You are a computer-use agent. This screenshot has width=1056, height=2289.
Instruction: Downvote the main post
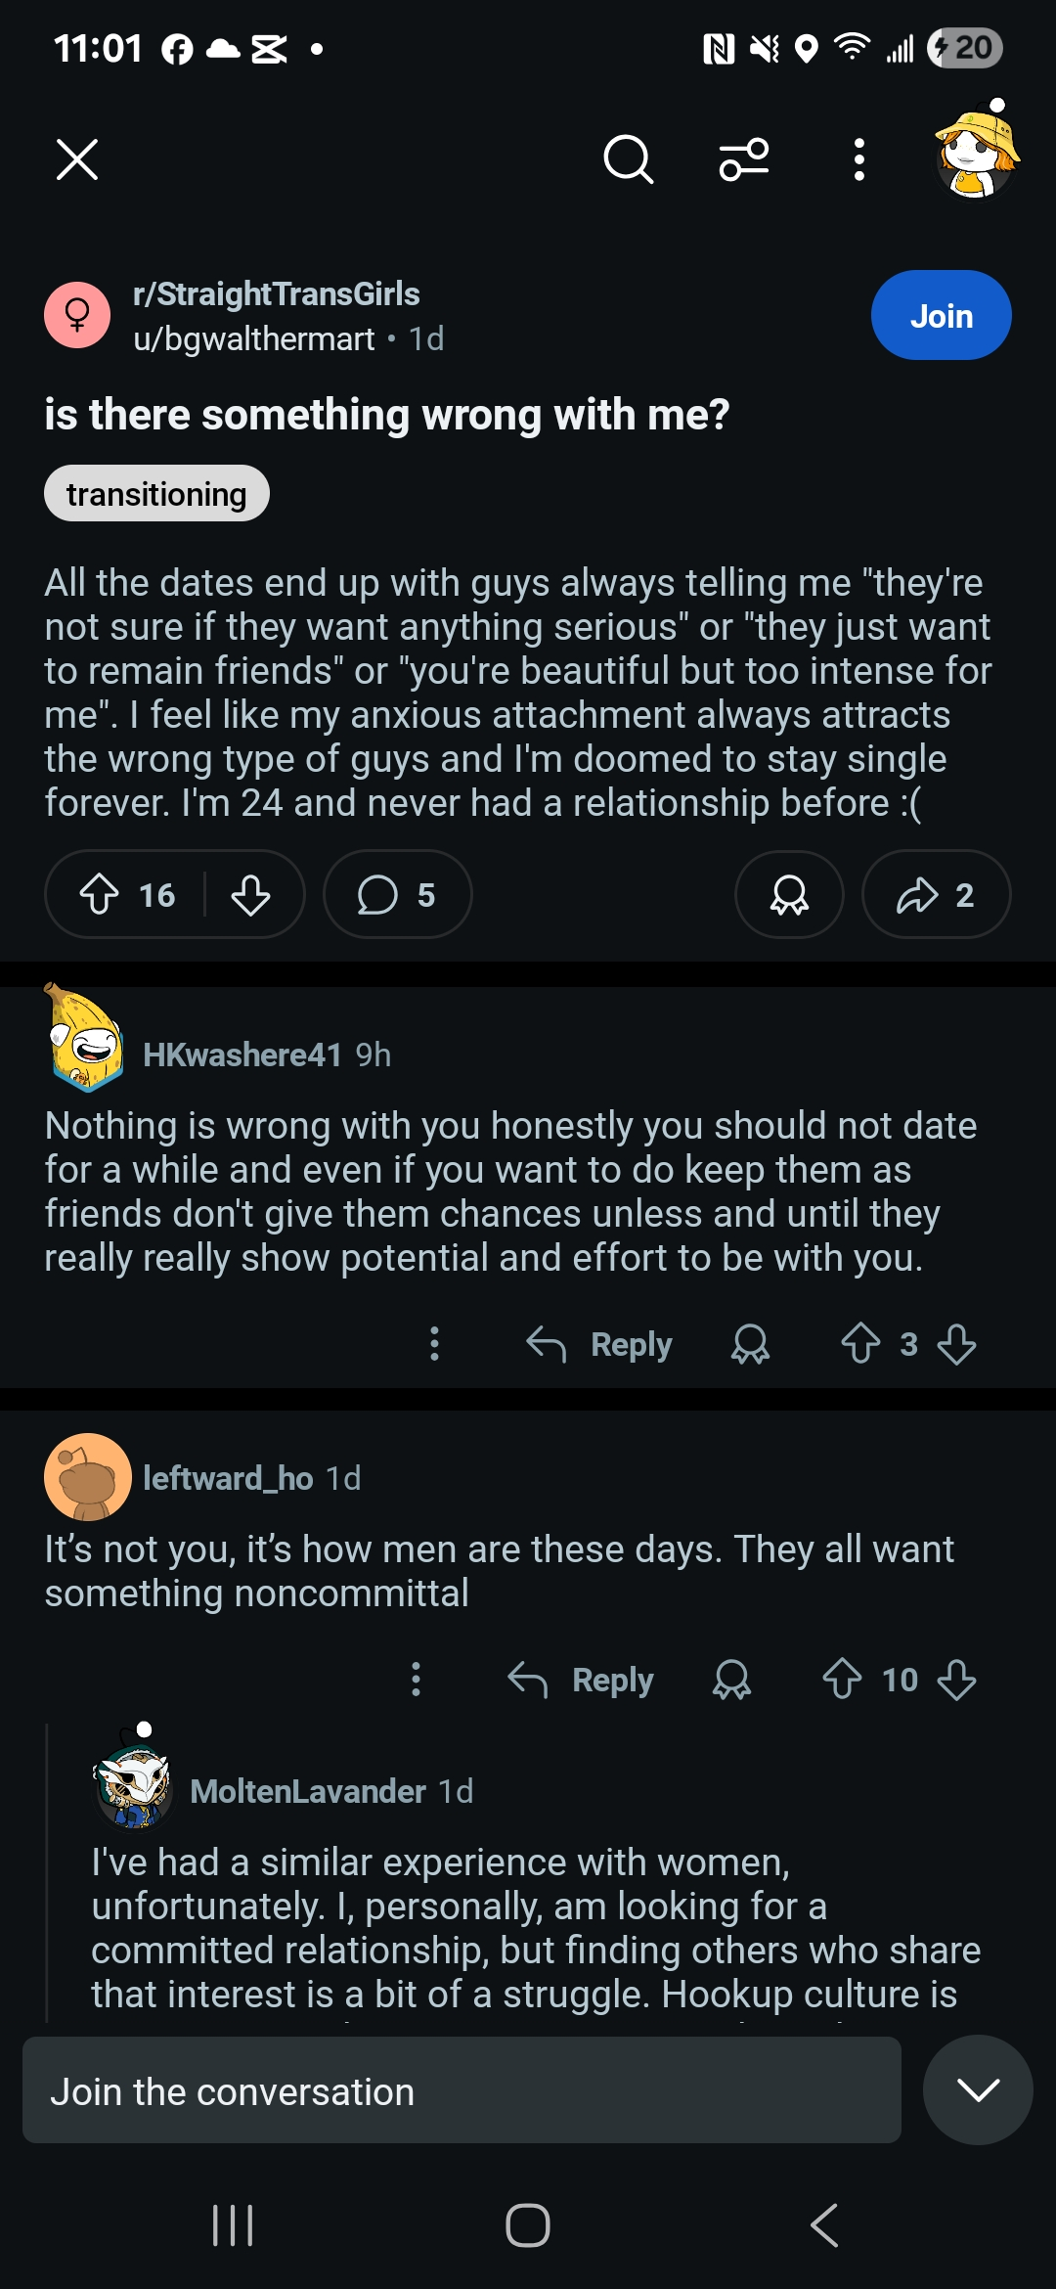coord(251,895)
